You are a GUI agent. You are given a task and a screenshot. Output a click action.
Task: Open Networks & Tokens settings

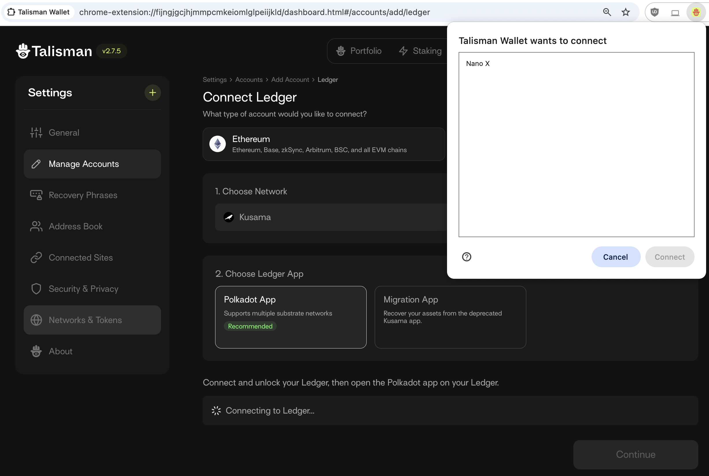(85, 320)
